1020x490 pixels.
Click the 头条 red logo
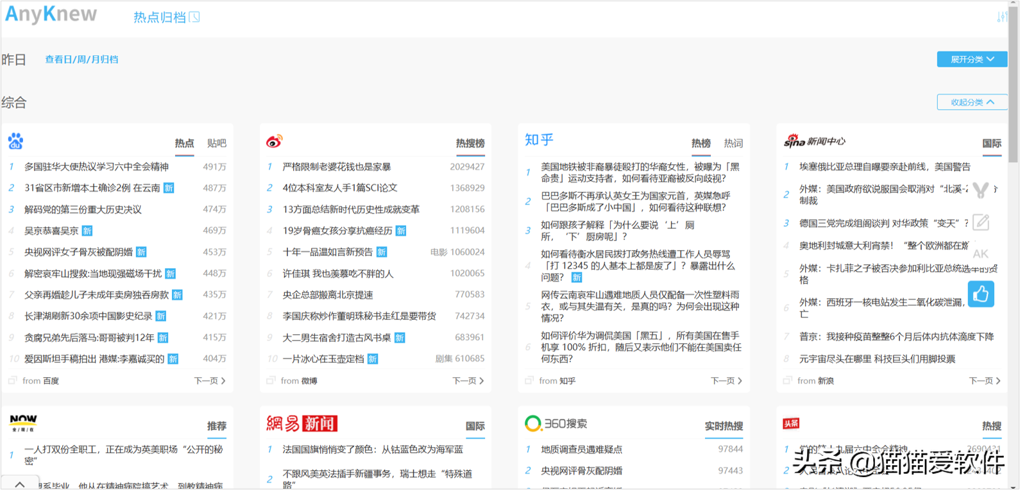pos(791,423)
